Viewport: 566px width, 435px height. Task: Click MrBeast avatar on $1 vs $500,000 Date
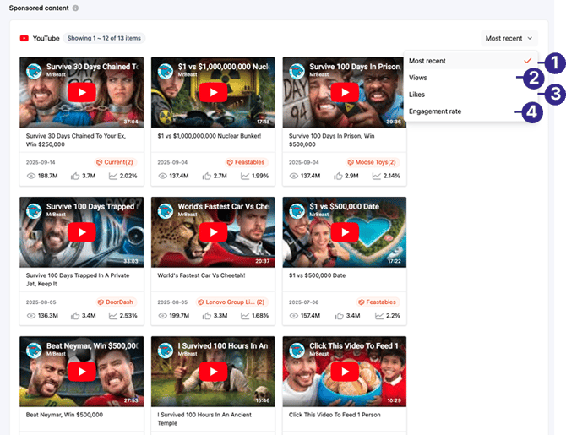click(297, 211)
